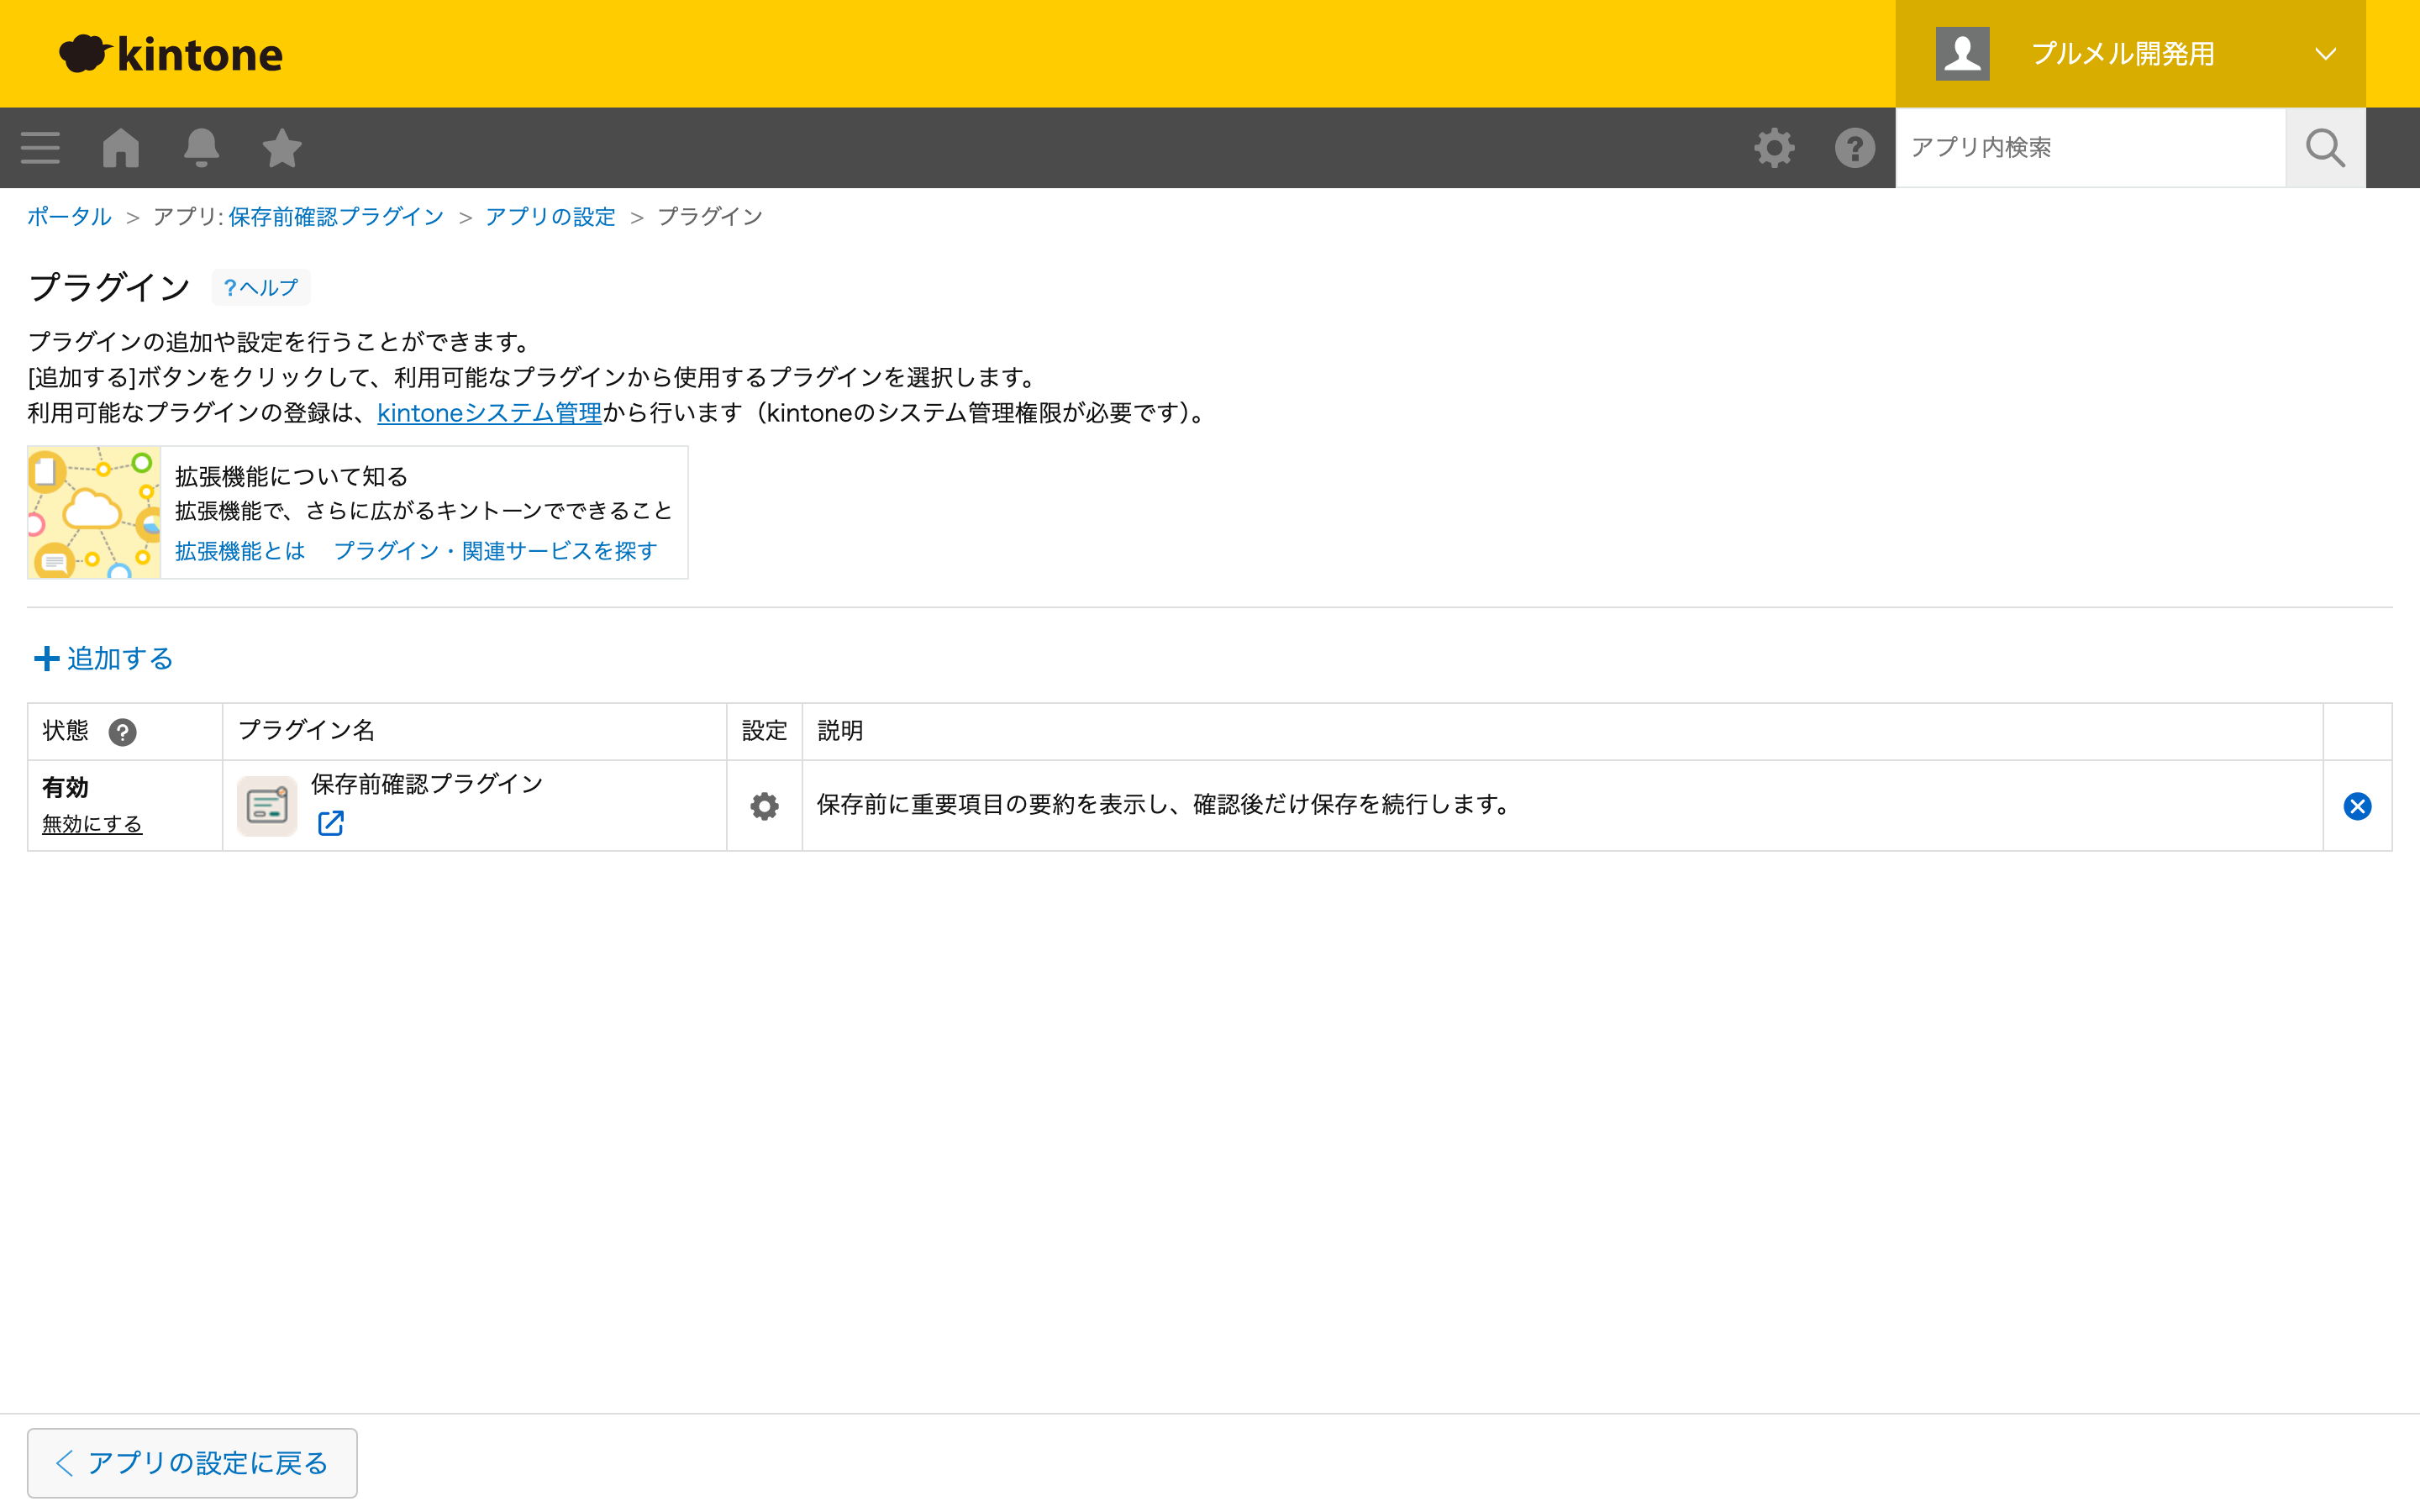Click the プルメル開発用 account name
The height and width of the screenshot is (1512, 2420).
point(2122,54)
